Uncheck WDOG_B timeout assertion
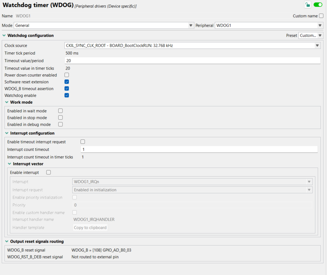327x275 pixels. [66, 89]
